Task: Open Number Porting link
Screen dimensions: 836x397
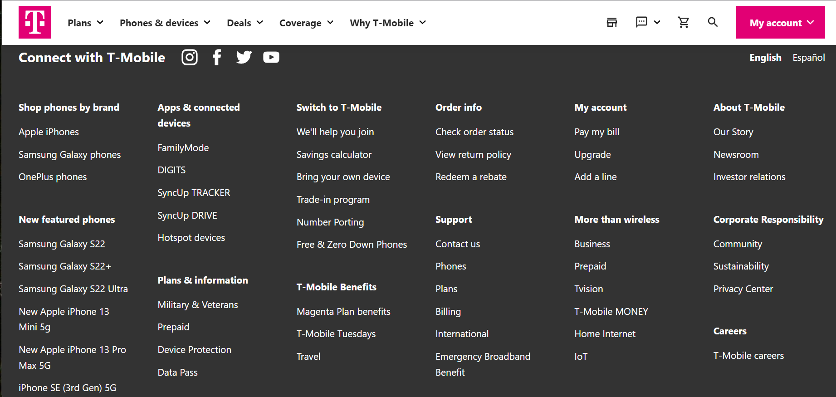Action: tap(330, 222)
